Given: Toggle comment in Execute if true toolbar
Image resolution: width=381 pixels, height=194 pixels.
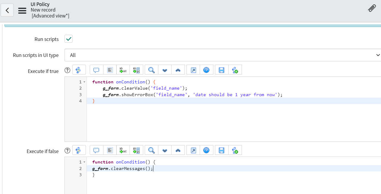Looking at the screenshot, I should click(96, 70).
